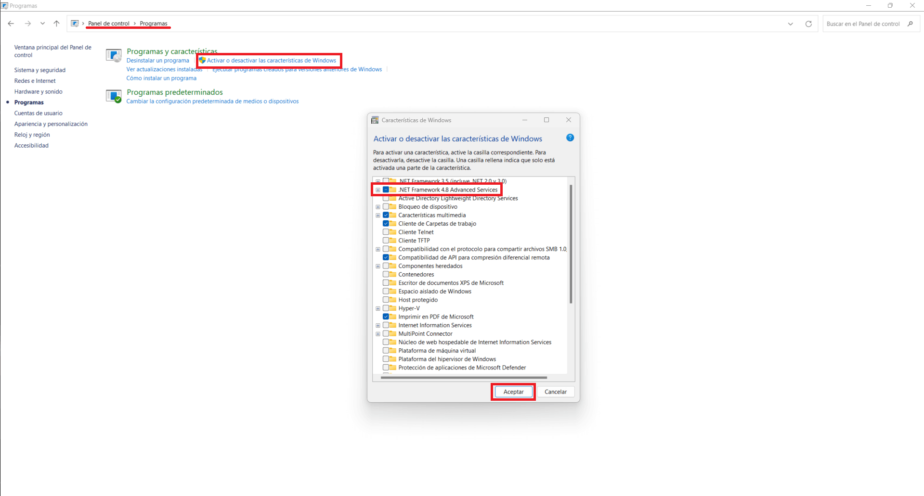
Task: Expand Bloqueo de dispositivo node
Action: pyautogui.click(x=378, y=207)
